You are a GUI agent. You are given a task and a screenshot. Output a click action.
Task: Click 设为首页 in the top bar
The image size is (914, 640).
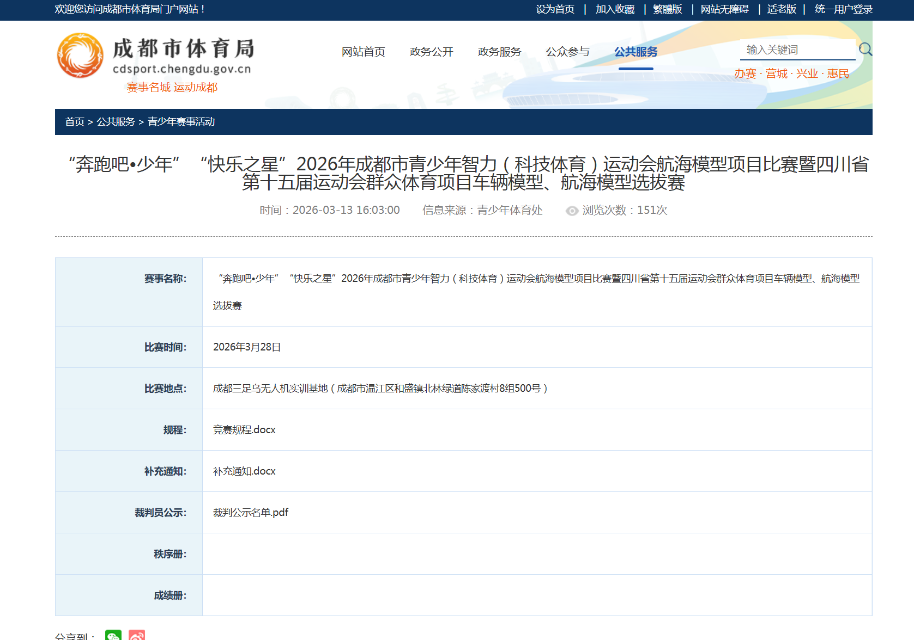[x=555, y=9]
